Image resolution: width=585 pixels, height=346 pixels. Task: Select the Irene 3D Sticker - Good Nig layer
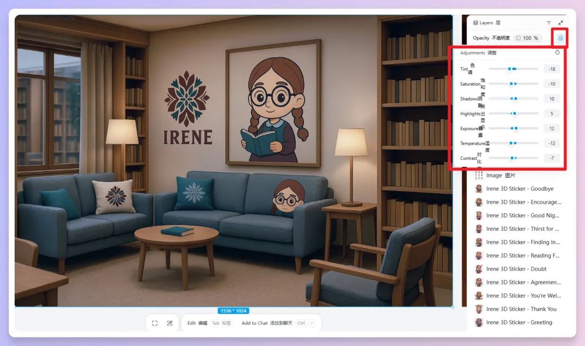518,216
